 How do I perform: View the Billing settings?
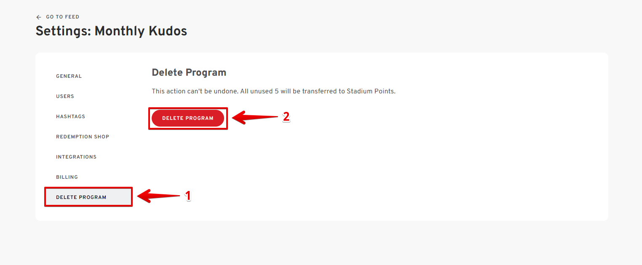click(67, 177)
